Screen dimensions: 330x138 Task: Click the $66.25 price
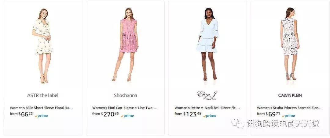point(26,114)
